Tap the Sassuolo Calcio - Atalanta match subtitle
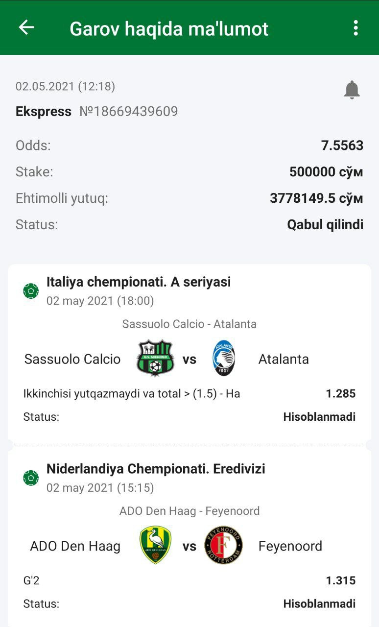The image size is (379, 627). point(189,324)
